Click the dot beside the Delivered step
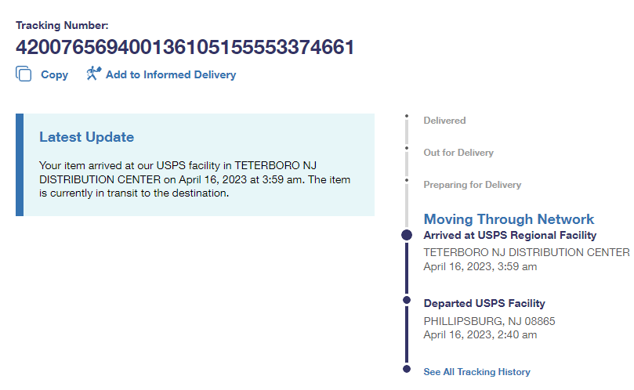This screenshot has width=634, height=390. click(407, 117)
